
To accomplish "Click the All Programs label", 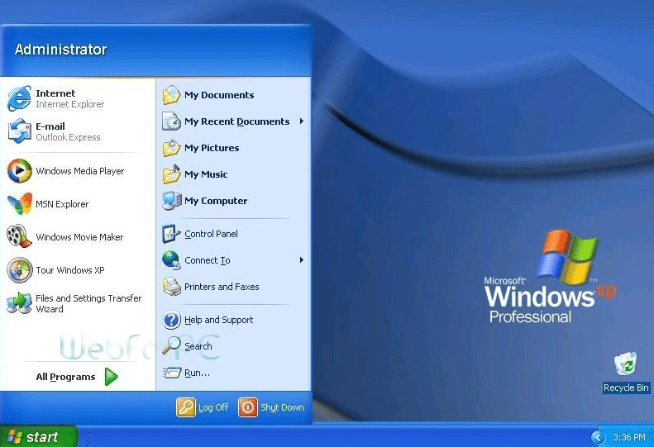I will [65, 377].
